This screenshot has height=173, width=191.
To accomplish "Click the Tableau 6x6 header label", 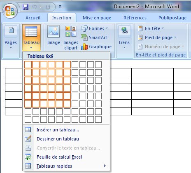I will pos(40,56).
